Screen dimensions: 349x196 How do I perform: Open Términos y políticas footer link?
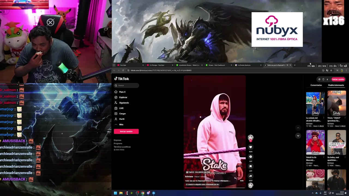pyautogui.click(x=122, y=147)
